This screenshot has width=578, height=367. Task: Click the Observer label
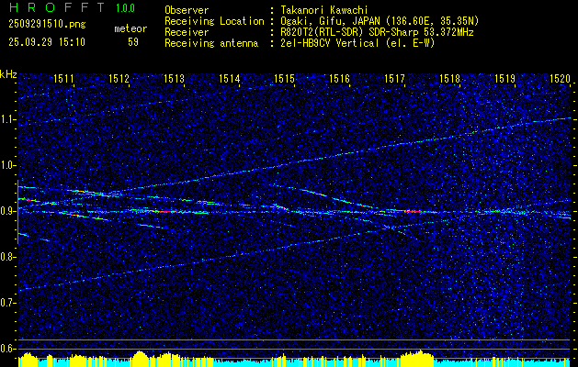coord(187,10)
